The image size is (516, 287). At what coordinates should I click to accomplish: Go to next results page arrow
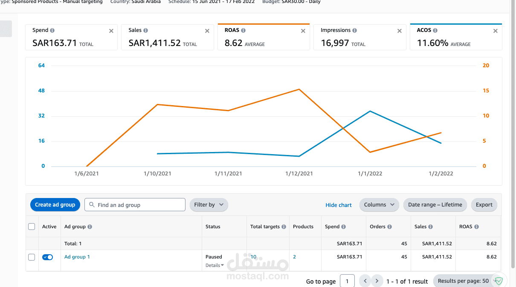(x=377, y=281)
